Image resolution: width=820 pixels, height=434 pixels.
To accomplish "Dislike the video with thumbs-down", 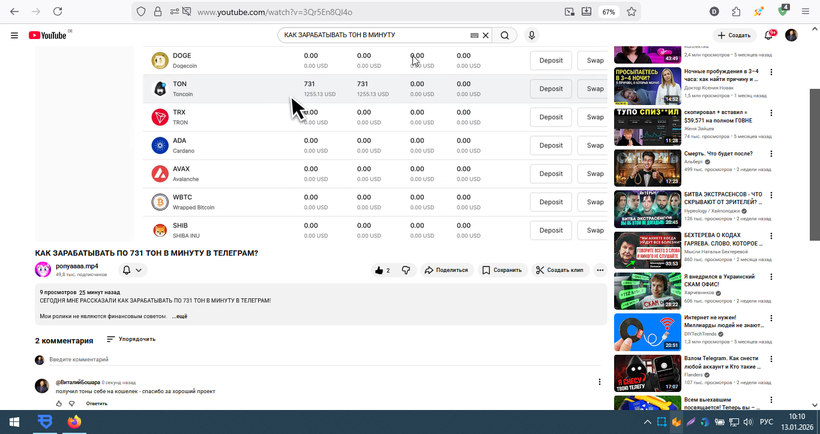I will (x=406, y=270).
